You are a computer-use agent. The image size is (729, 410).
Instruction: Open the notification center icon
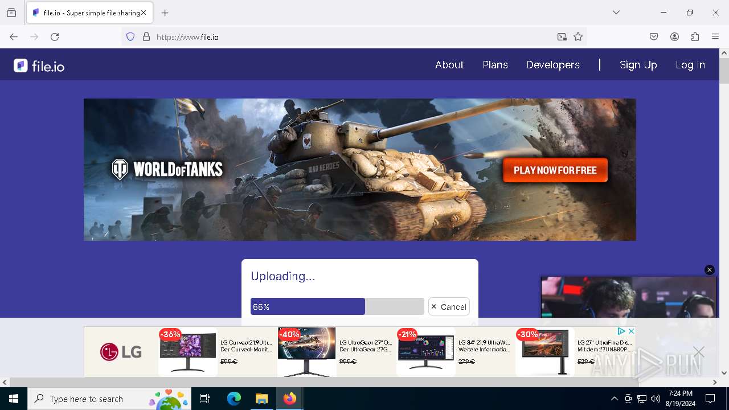[711, 399]
